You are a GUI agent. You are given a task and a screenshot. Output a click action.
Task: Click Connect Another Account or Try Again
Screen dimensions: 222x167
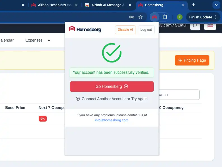pos(112,99)
